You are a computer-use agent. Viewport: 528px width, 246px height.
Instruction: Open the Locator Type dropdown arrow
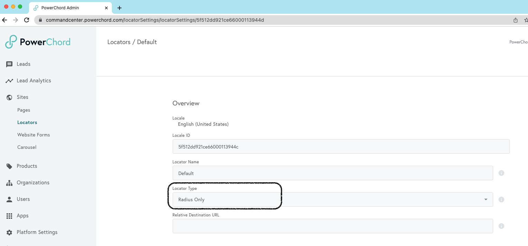486,199
